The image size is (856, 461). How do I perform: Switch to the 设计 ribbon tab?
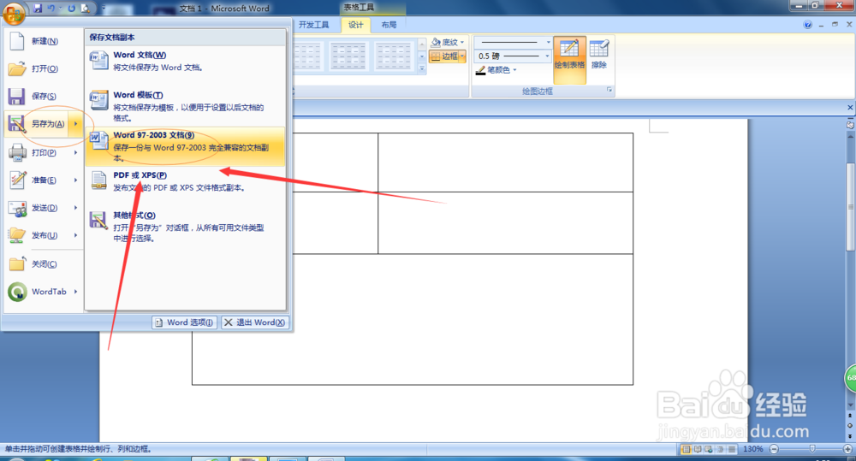[355, 25]
